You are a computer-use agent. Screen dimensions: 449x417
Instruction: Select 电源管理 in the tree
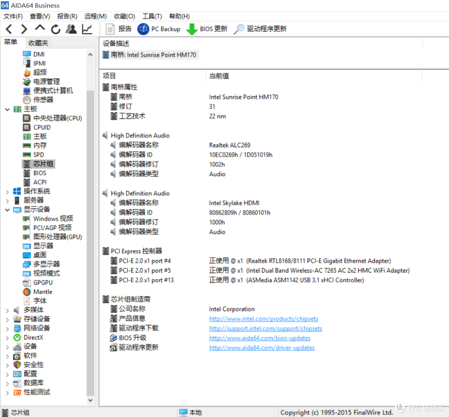41,82
